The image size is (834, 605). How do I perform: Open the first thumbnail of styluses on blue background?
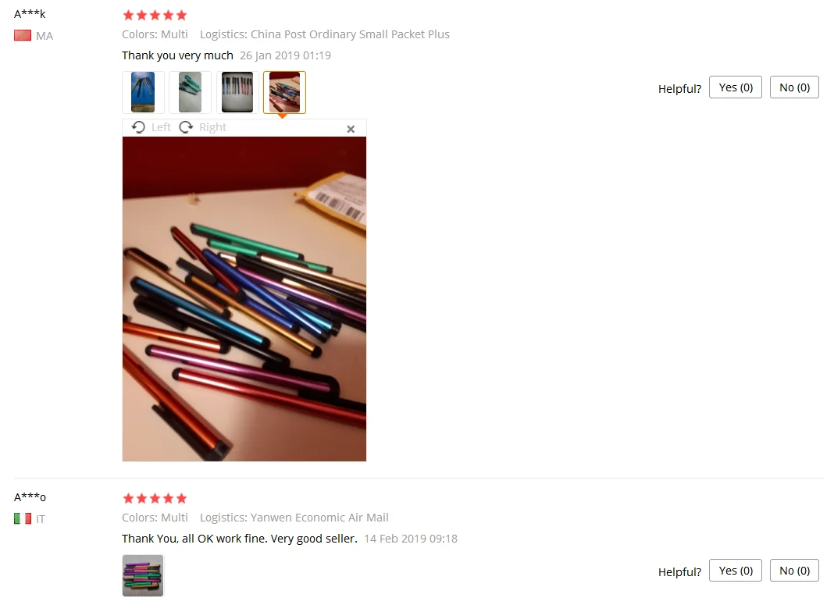point(143,92)
